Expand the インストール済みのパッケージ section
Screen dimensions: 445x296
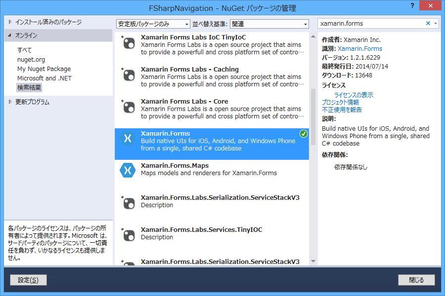(x=10, y=22)
